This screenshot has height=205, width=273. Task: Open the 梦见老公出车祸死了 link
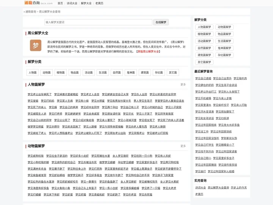39,94
